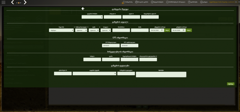Open the municipality dropdown next to region
This screenshot has height=112, width=240.
[81, 30]
